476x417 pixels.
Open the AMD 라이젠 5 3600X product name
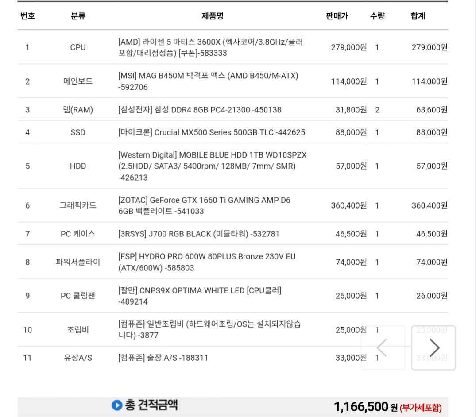pyautogui.click(x=211, y=47)
